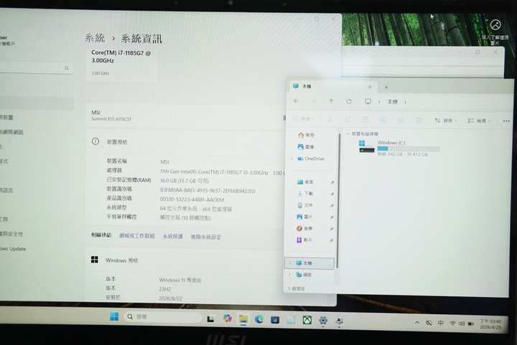Click the Settings search box
Image resolution: width=517 pixels, height=345 pixels.
tap(36, 68)
